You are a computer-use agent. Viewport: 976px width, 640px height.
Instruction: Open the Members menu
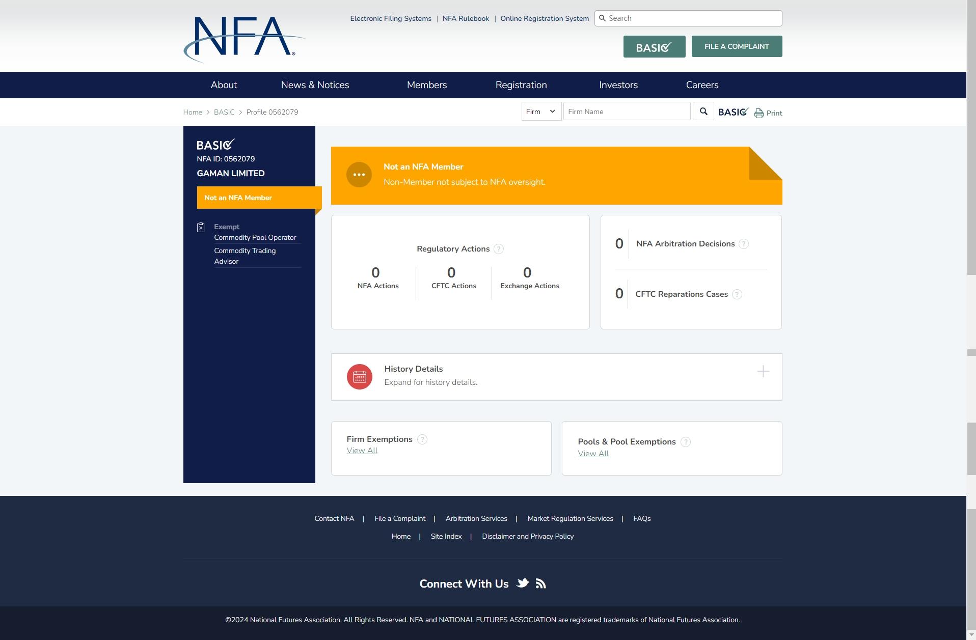coord(427,85)
